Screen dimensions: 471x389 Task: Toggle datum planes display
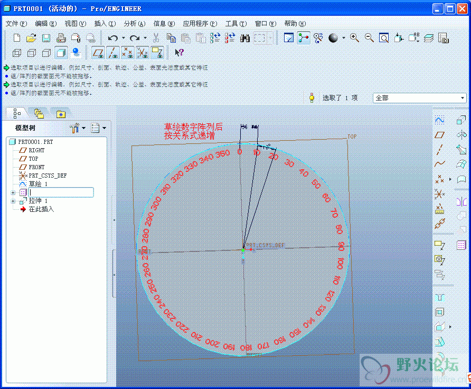pos(98,53)
